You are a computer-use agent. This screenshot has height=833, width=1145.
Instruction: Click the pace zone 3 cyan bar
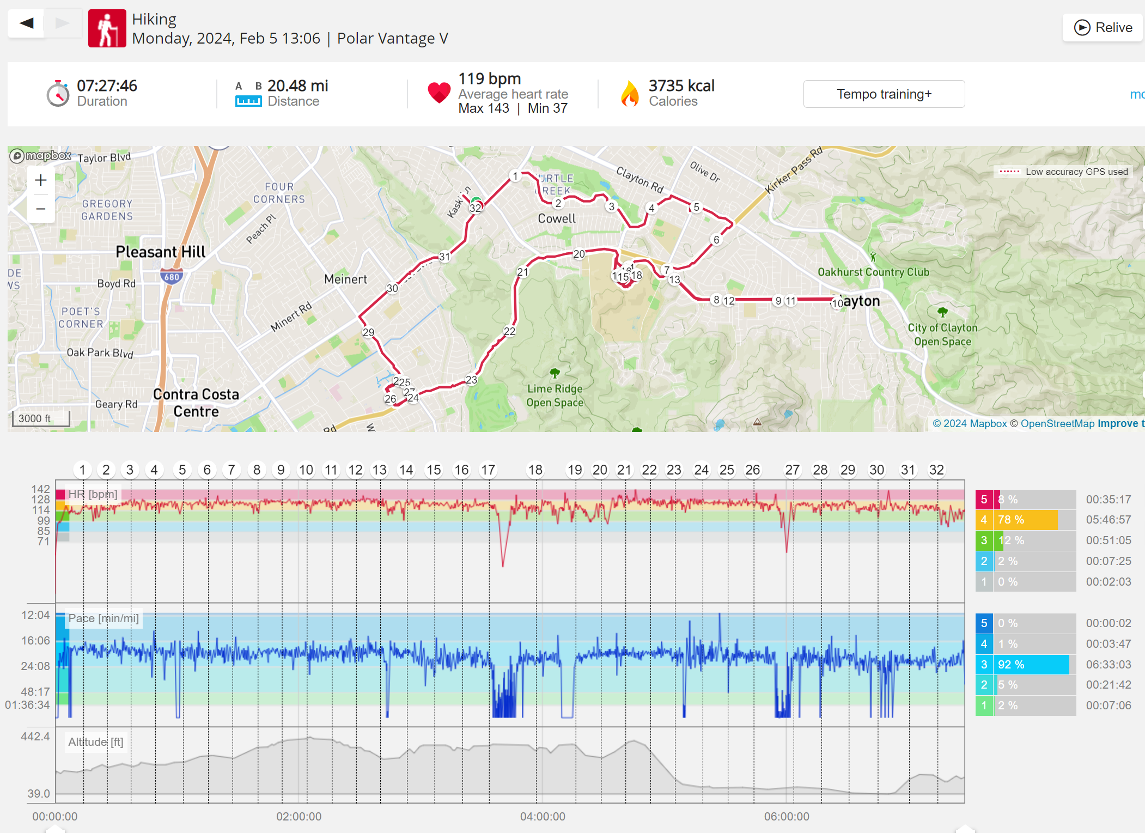point(1031,665)
